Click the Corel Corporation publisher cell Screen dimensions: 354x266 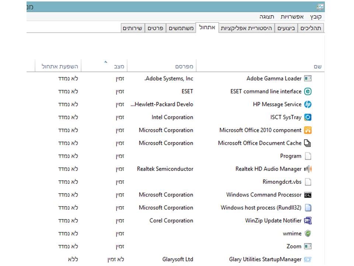click(171, 221)
